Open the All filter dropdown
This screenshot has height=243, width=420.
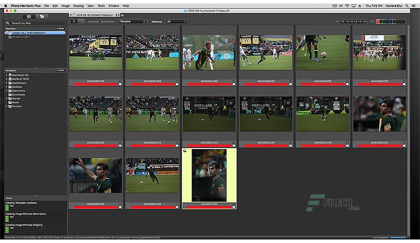tap(176, 22)
